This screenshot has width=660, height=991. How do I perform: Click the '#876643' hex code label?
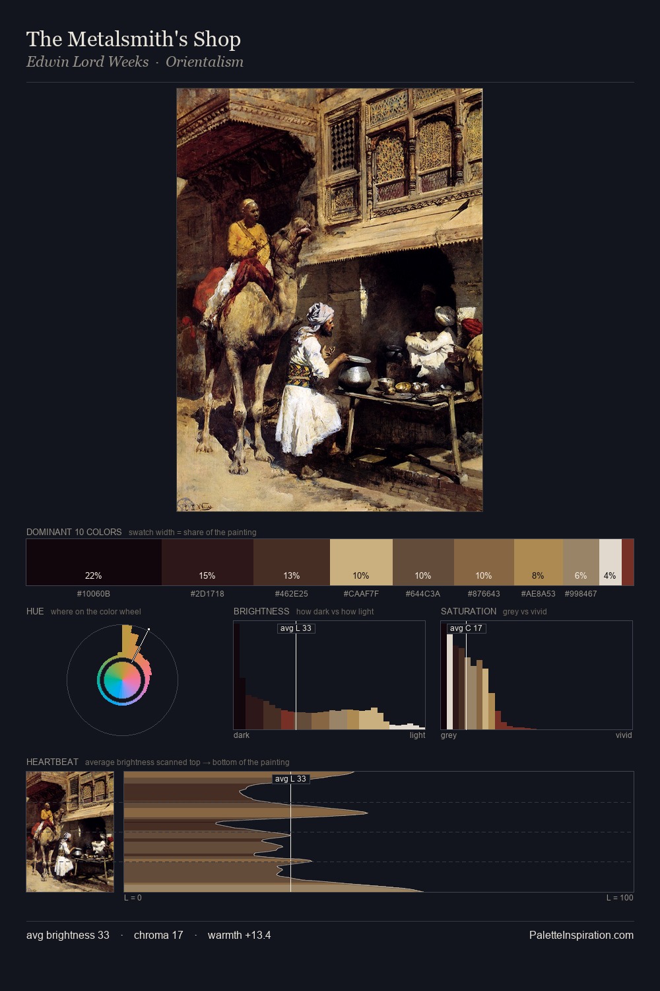(484, 594)
